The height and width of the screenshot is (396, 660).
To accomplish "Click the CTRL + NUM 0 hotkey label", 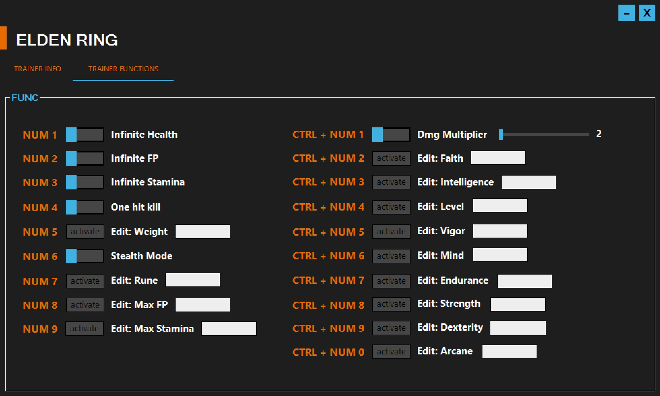I will click(x=328, y=352).
